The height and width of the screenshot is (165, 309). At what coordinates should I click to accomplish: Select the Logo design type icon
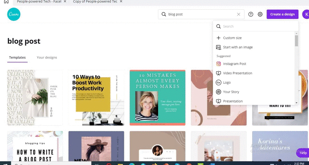tap(218, 82)
